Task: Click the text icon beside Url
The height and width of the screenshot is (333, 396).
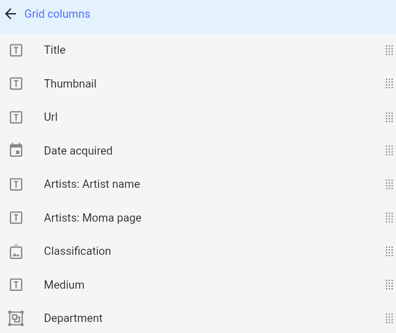Action: [16, 117]
